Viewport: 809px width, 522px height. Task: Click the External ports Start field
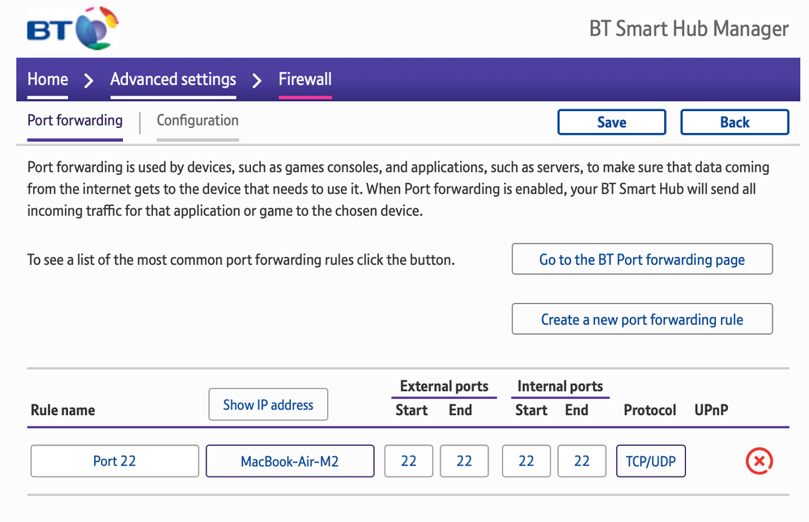point(409,461)
